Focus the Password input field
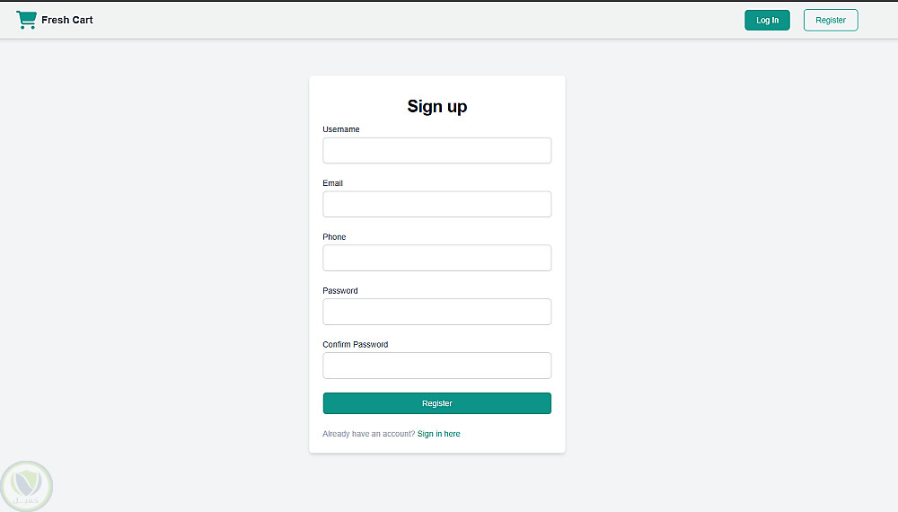898x512 pixels. [x=436, y=313]
